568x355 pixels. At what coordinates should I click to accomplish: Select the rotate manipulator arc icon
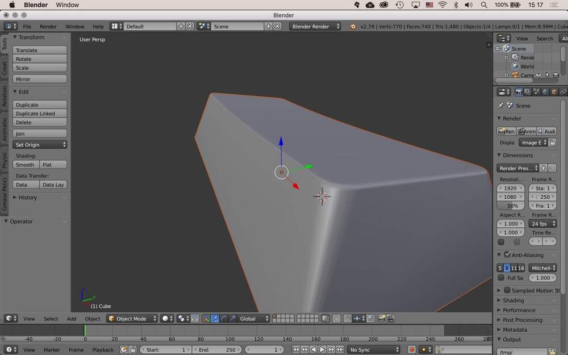pyautogui.click(x=223, y=319)
